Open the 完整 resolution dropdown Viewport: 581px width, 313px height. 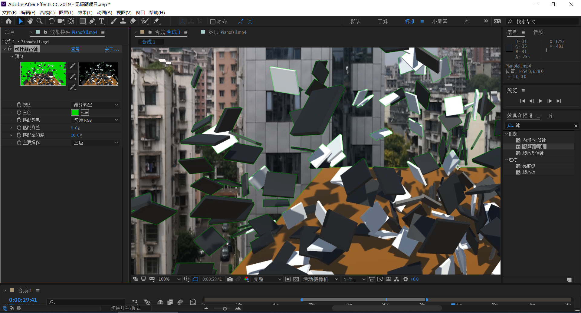click(267, 279)
